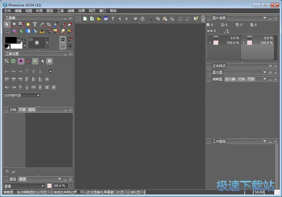The image size is (282, 197).
Task: Expand the brush size preset dropdown
Action: (x=47, y=43)
